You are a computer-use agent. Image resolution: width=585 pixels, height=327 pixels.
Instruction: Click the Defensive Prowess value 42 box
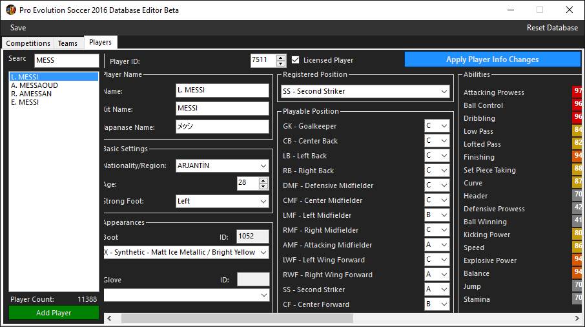click(x=577, y=208)
